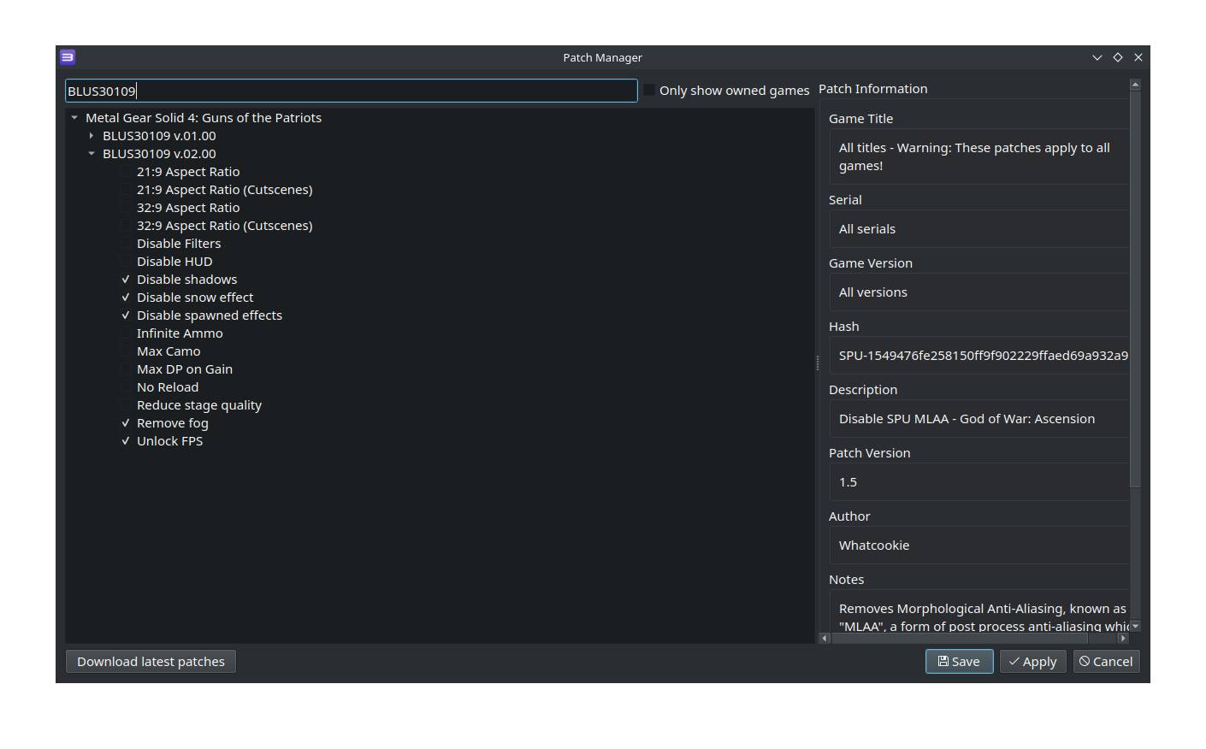
Task: Click scroll-left arrow under Patch Information
Action: pyautogui.click(x=824, y=638)
